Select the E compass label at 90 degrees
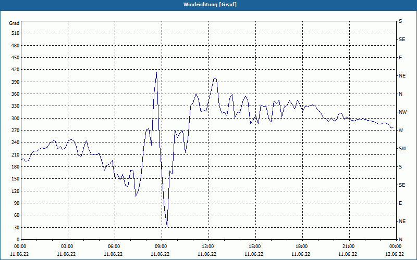The height and width of the screenshot is (260, 417). click(400, 203)
